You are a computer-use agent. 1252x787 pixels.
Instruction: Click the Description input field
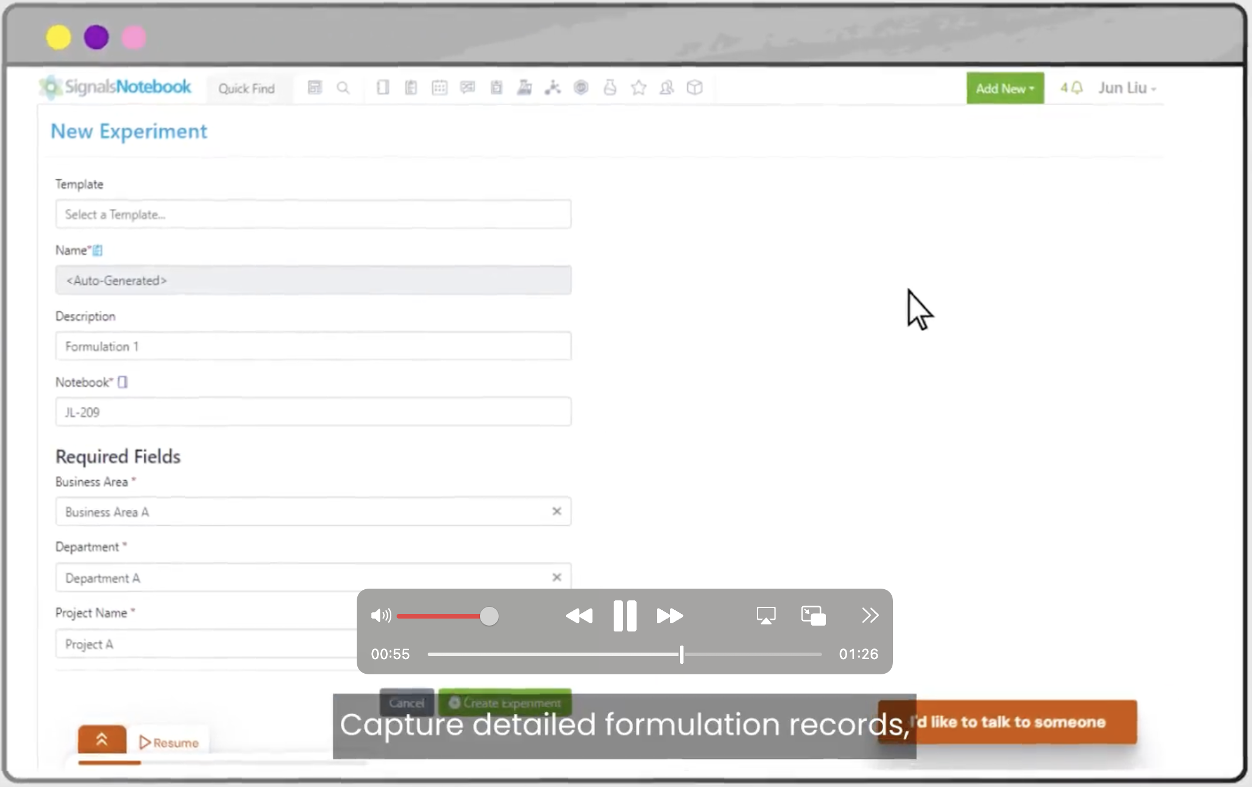coord(313,346)
